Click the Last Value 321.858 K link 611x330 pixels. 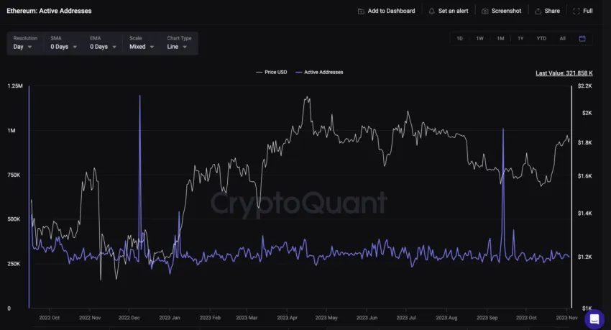click(x=564, y=73)
